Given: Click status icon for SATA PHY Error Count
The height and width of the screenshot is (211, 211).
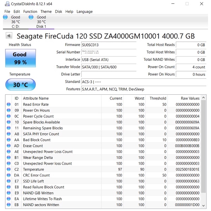Looking at the screenshot, I should [x=9, y=134].
